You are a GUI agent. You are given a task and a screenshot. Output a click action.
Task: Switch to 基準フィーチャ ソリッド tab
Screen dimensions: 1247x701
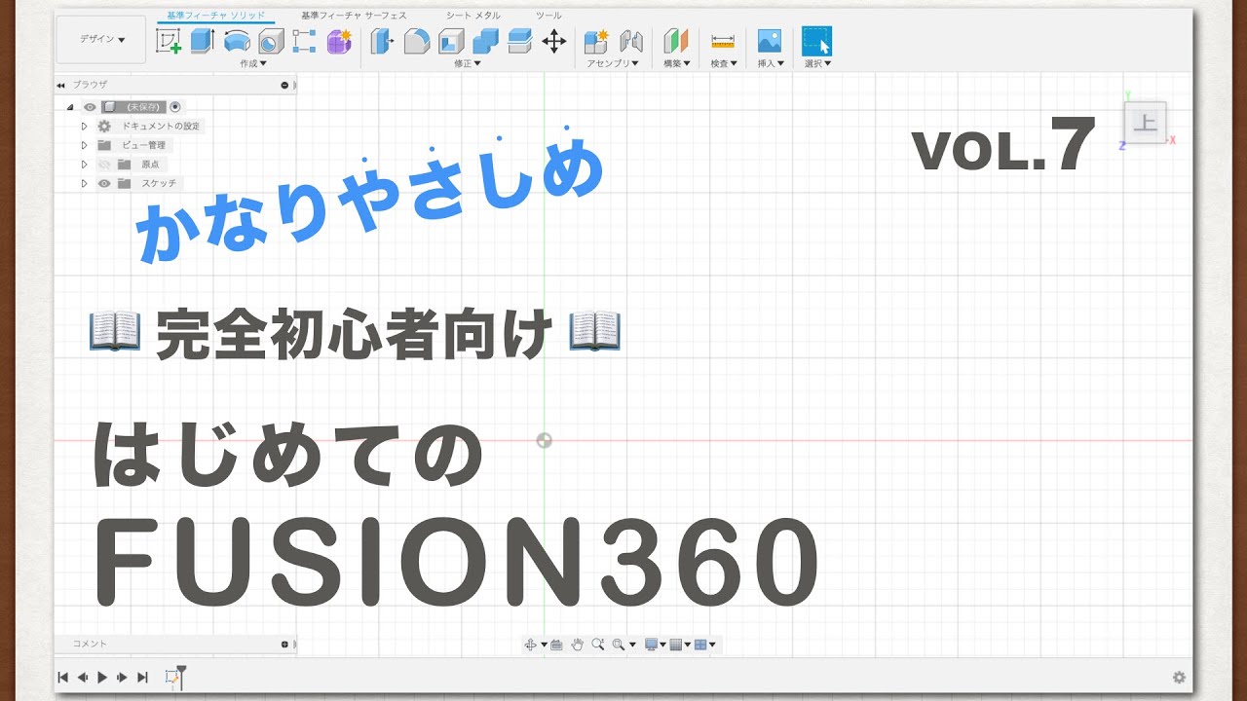click(216, 16)
